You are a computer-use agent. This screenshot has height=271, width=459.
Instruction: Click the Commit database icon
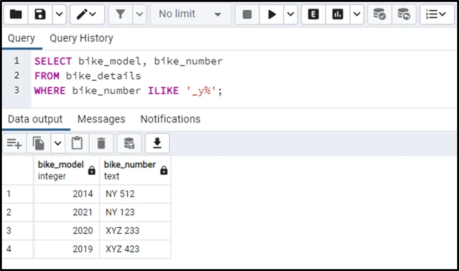click(x=379, y=15)
